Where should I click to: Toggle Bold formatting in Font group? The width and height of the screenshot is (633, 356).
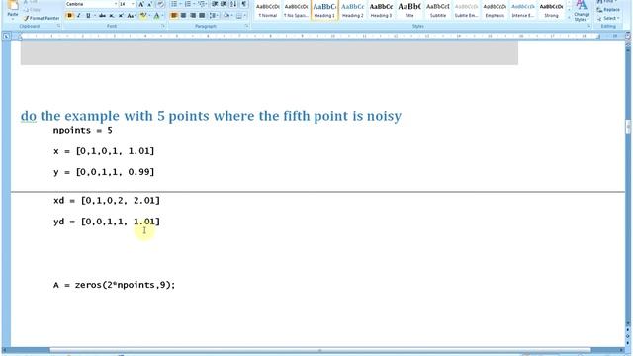[x=70, y=16]
